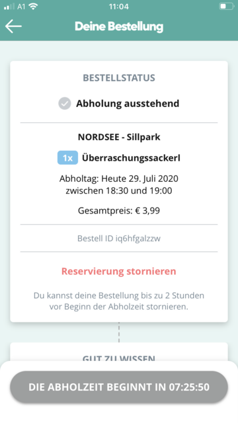Image resolution: width=238 pixels, height=423 pixels.
Task: Tap the Bestell ID iq6hfgalzzw text
Action: pos(119,239)
